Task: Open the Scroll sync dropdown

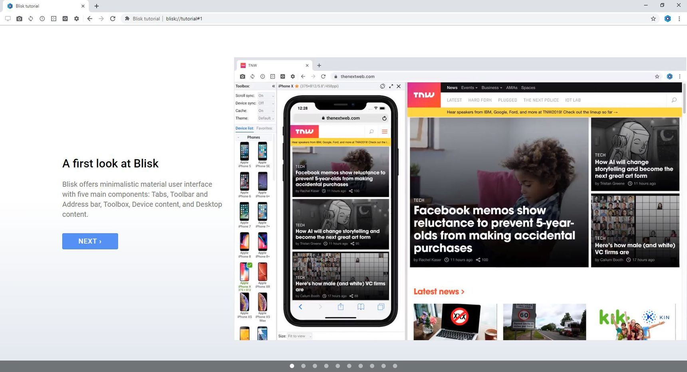Action: pos(266,96)
